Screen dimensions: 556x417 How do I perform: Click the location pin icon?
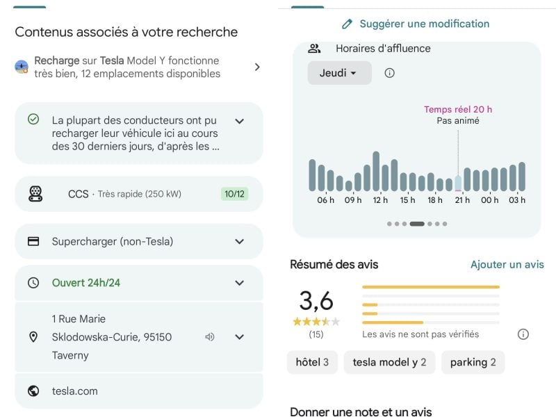[x=33, y=337]
